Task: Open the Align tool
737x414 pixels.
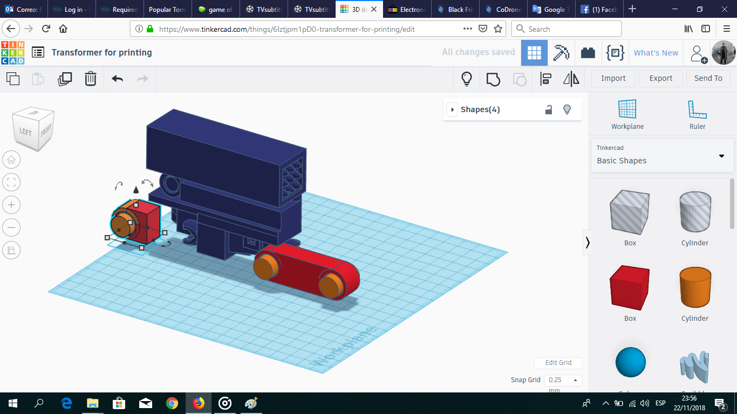Action: click(x=545, y=79)
